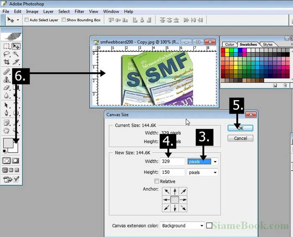Image resolution: width=293 pixels, height=237 pixels.
Task: Set anchor to left-middle arrow
Action: [167, 199]
